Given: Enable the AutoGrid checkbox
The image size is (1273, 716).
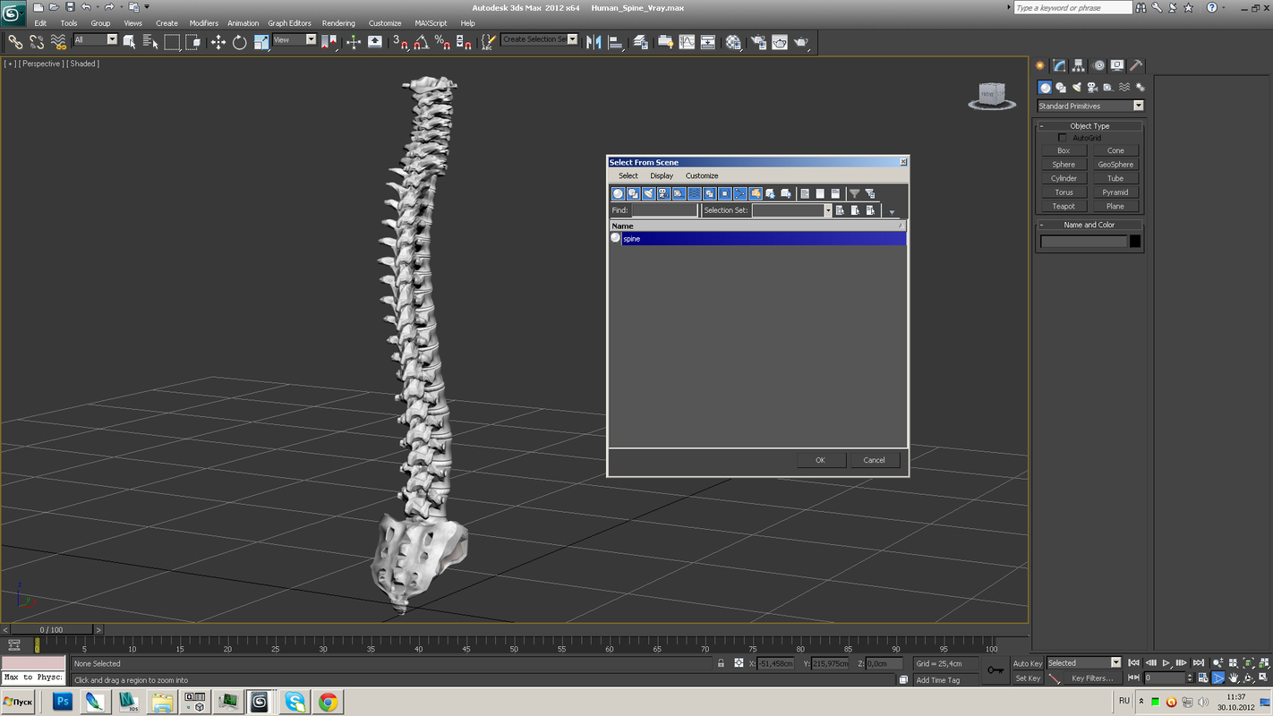Looking at the screenshot, I should [x=1062, y=137].
